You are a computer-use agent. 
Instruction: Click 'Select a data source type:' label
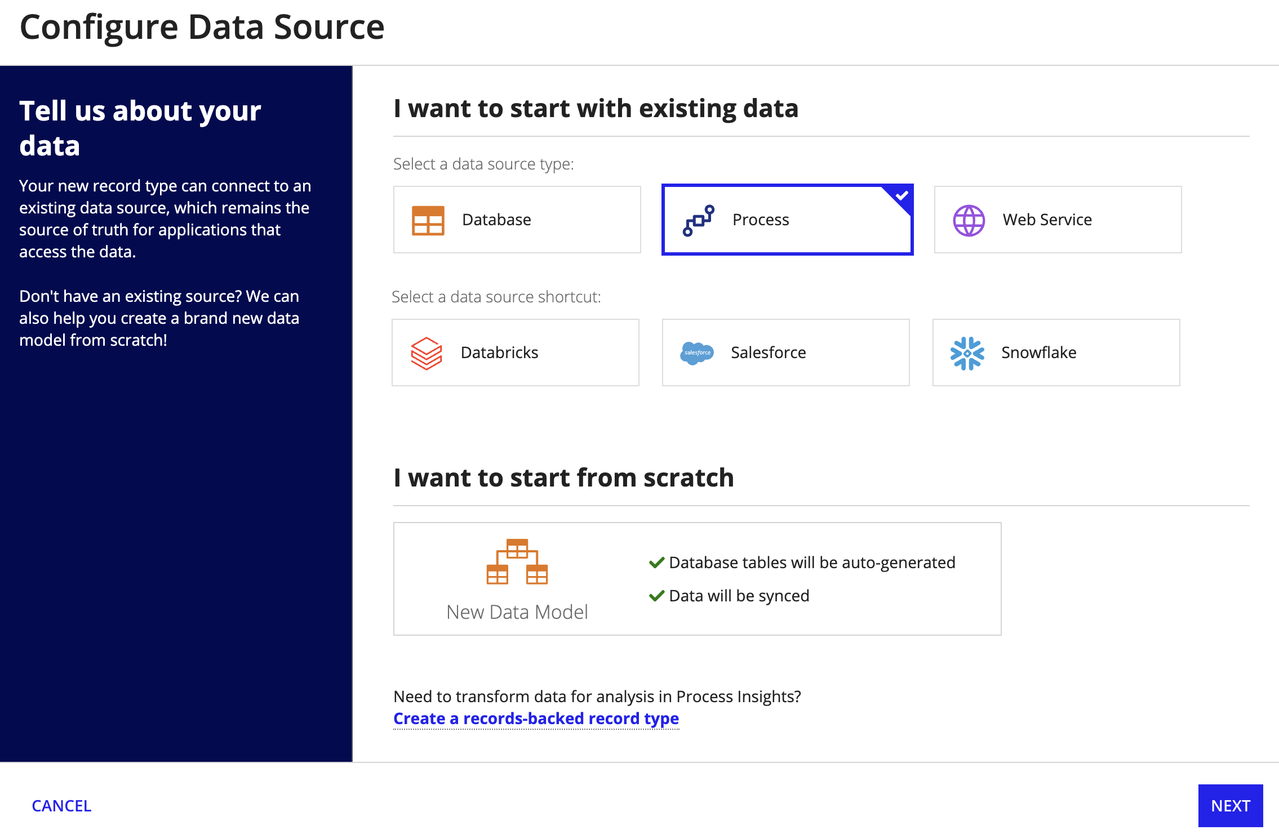coord(483,164)
